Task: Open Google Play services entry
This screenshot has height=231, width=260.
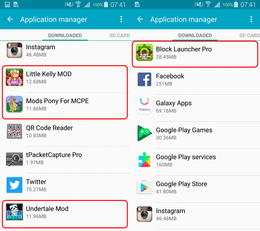Action: pos(195,160)
